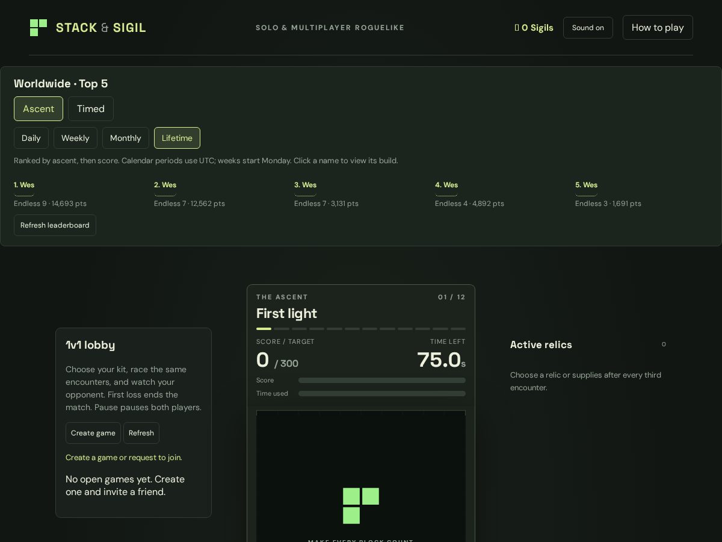Click Refresh leaderboard button
This screenshot has height=542, width=722.
coord(55,225)
